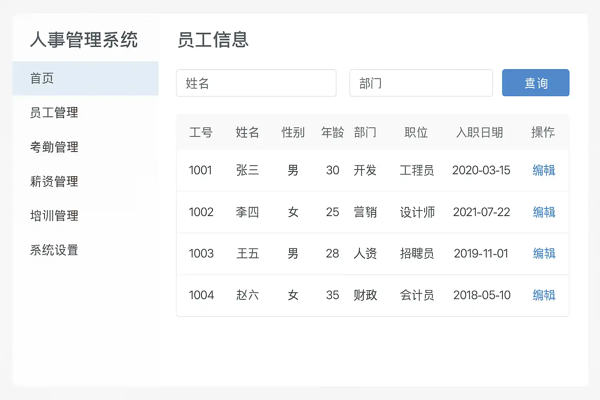
Task: Click the age value 35
Action: pos(332,295)
